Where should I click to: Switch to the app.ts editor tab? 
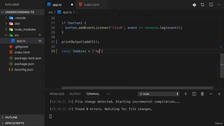[60, 5]
